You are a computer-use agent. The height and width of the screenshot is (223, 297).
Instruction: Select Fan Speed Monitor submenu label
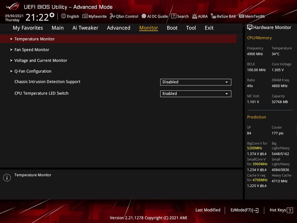point(32,50)
